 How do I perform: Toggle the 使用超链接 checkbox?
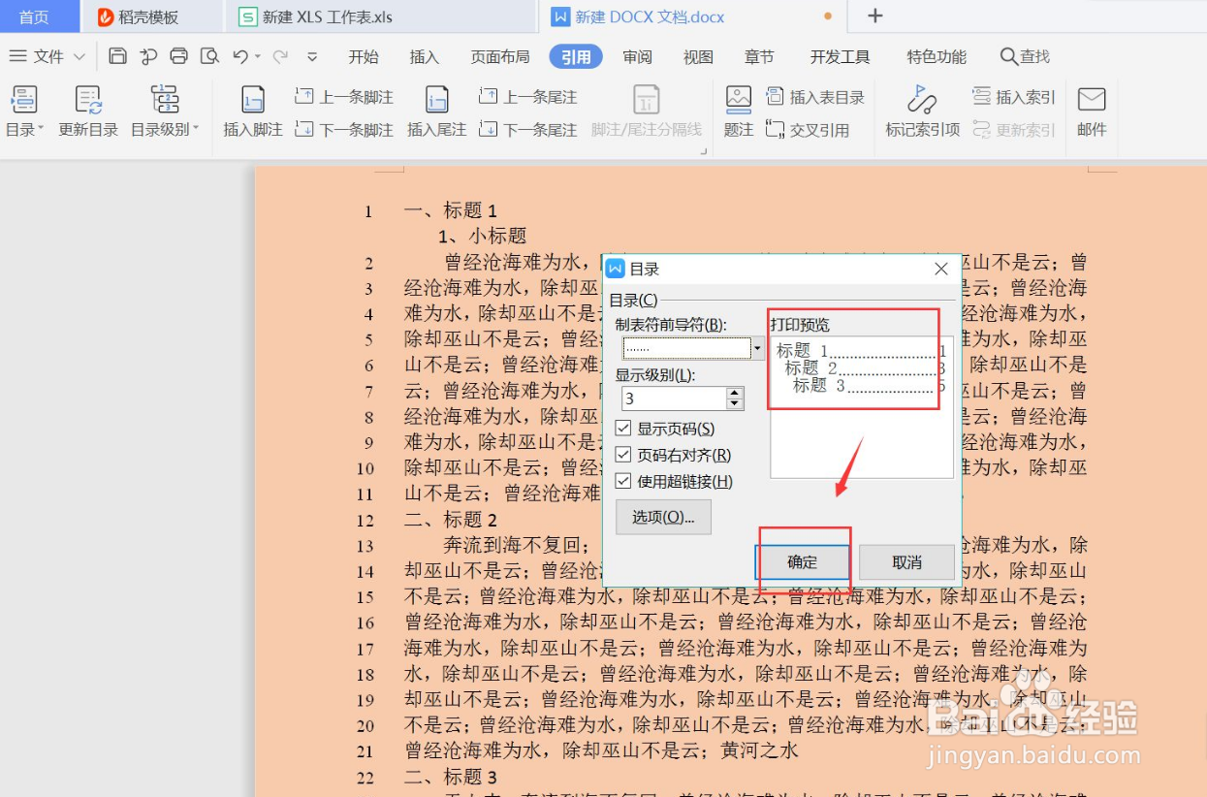coord(624,479)
